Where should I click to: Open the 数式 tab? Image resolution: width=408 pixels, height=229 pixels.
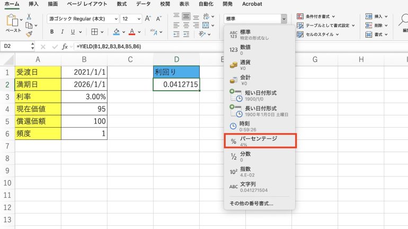[x=122, y=4]
